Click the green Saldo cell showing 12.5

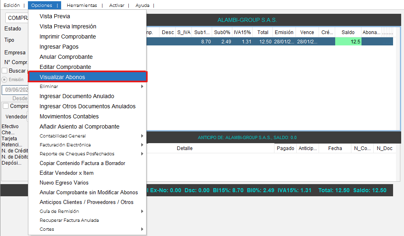348,41
